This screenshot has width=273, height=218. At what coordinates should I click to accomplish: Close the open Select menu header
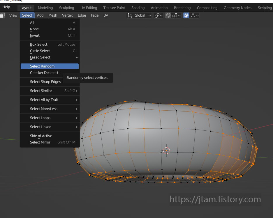[x=27, y=15]
